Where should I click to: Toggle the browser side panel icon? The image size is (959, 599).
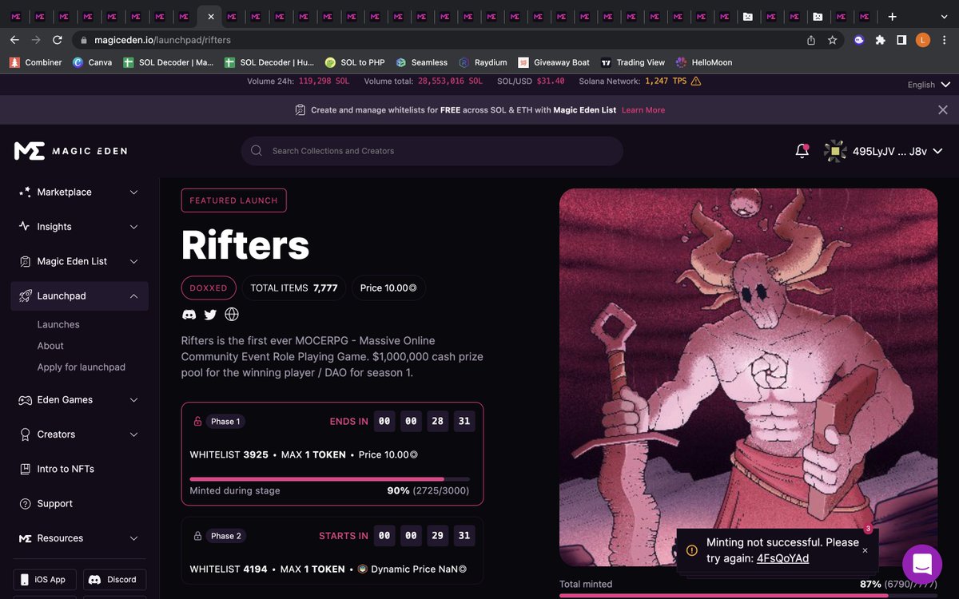901,40
